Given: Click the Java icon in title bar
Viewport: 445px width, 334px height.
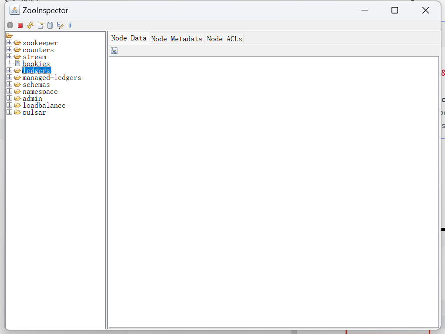Looking at the screenshot, I should (14, 10).
